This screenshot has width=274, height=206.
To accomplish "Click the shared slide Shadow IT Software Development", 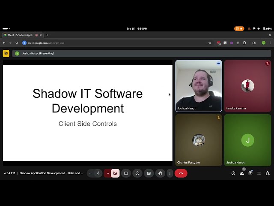I will click(87, 113).
